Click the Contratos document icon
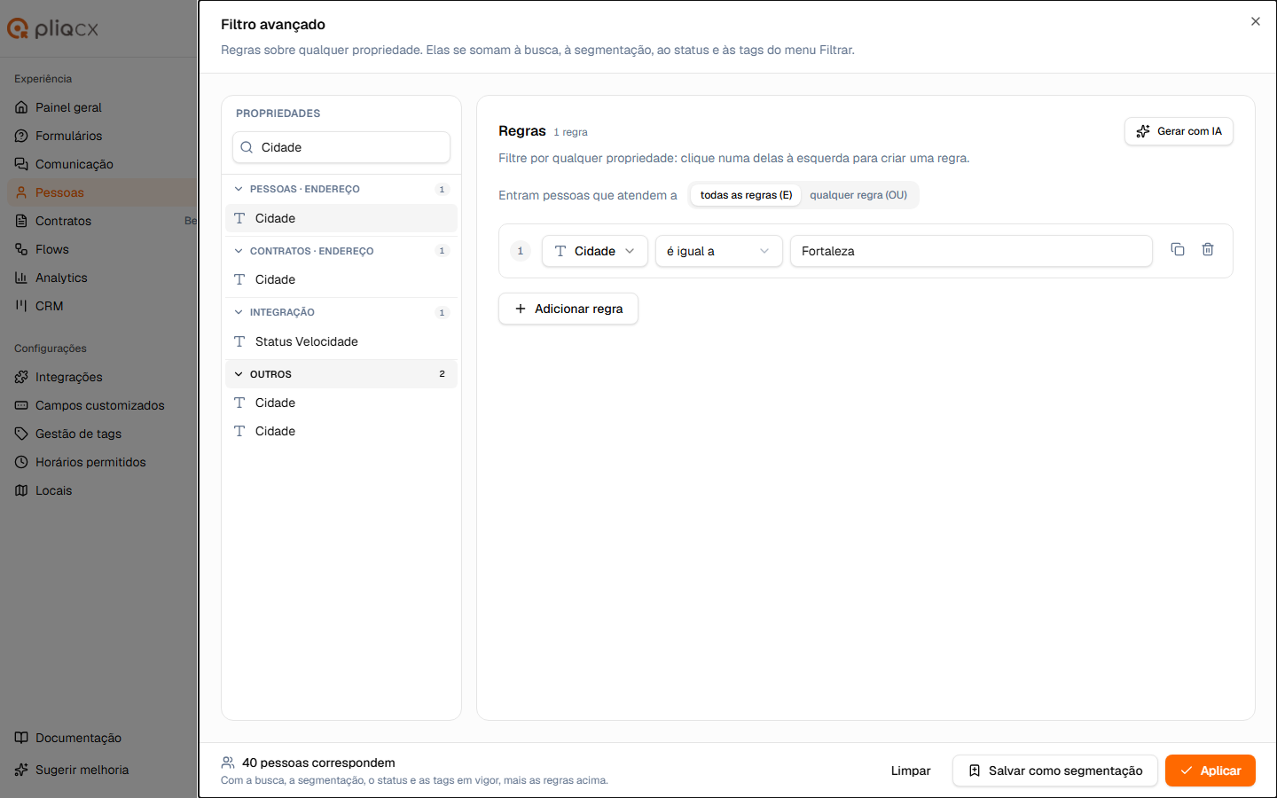 (x=21, y=221)
